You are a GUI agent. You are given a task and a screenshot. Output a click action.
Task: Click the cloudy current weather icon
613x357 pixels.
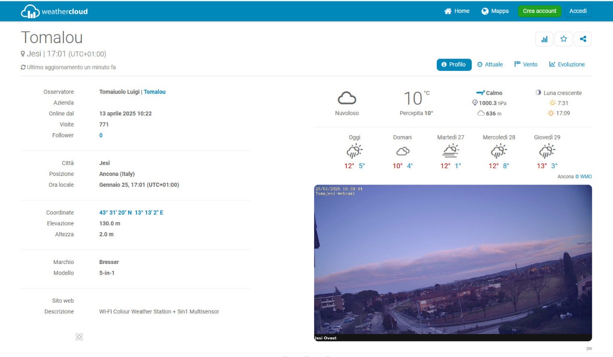(347, 98)
